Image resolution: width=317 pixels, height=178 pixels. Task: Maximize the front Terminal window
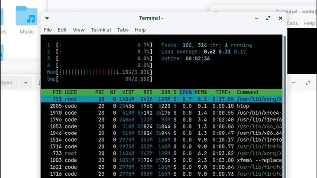click(268, 18)
